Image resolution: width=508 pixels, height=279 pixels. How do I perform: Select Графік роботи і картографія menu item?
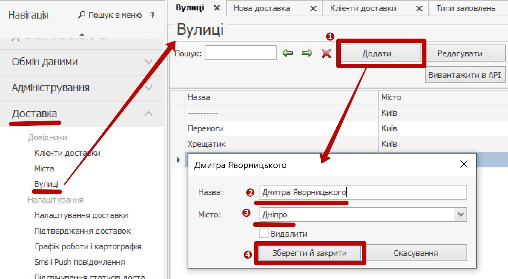pos(88,246)
